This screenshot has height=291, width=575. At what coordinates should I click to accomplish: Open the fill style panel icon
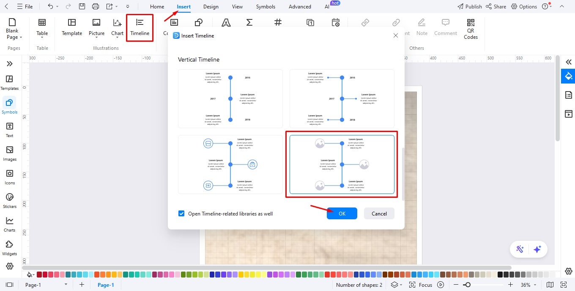click(x=569, y=76)
